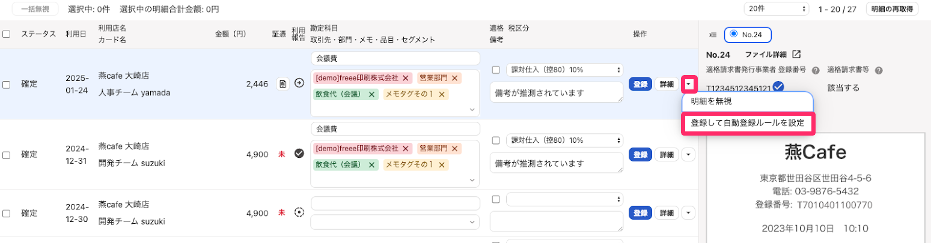
Task: Click 明細の再取得 button
Action: point(891,9)
